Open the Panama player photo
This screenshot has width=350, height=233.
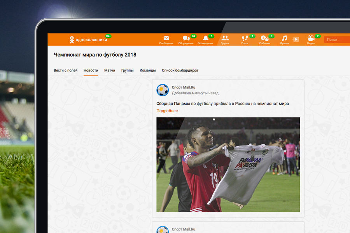coord(228,164)
